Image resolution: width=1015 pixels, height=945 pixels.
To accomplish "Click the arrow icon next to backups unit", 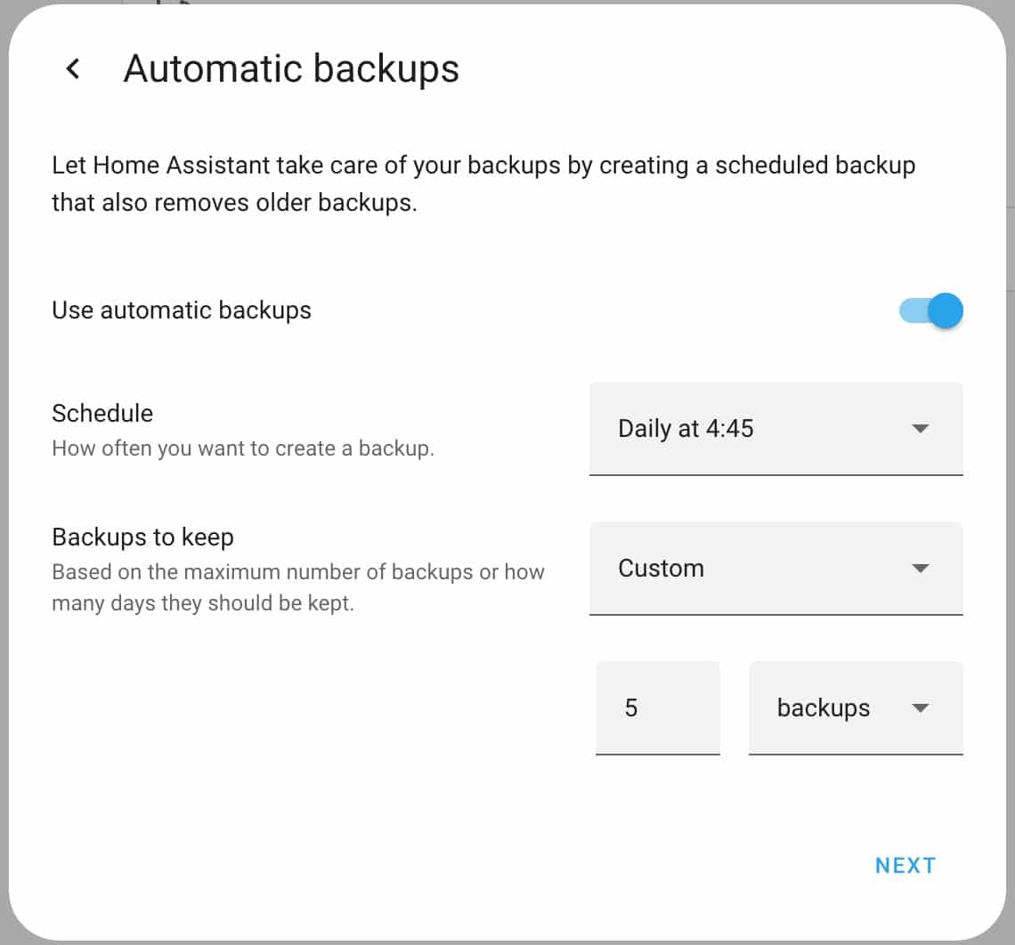I will coord(921,708).
